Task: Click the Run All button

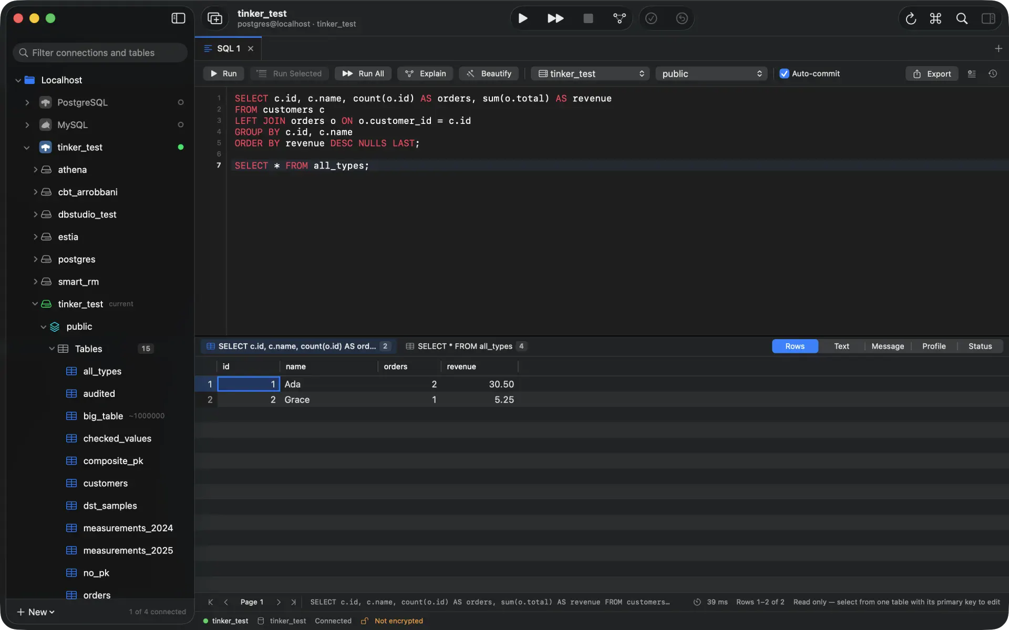Action: click(363, 73)
